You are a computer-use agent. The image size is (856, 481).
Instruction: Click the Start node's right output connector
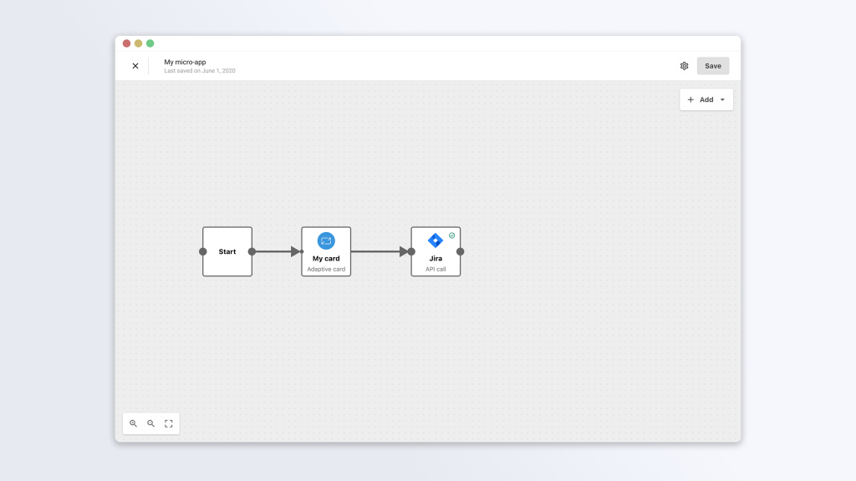[x=252, y=251]
